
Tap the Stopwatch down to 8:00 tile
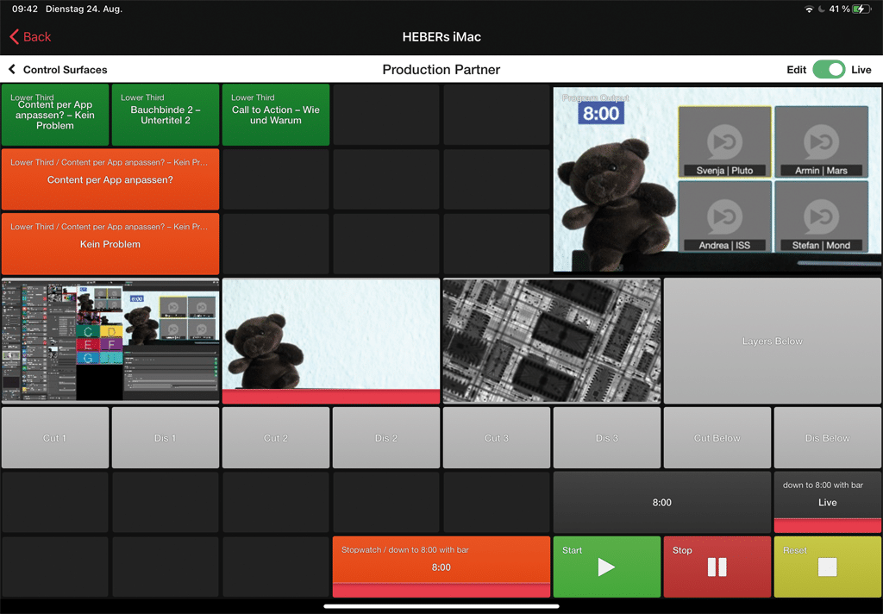click(441, 567)
